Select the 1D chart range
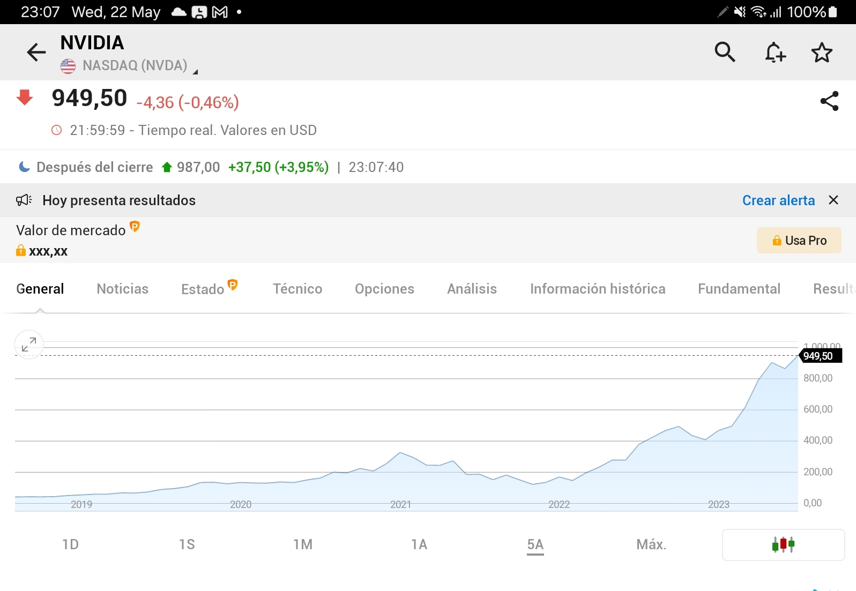 [70, 544]
